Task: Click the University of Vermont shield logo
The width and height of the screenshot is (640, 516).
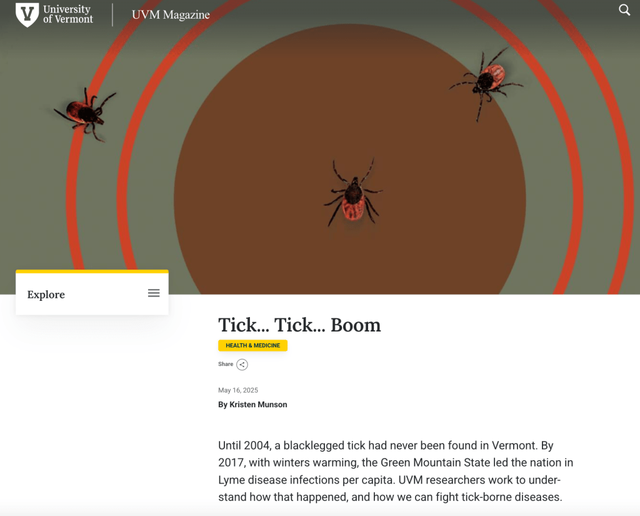Action: click(x=27, y=15)
